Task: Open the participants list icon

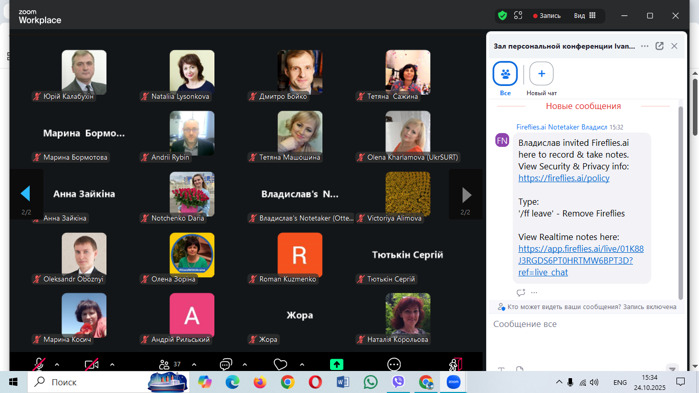Action: point(164,364)
